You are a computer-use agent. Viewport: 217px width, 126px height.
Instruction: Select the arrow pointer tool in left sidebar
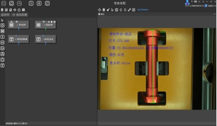coord(3,20)
